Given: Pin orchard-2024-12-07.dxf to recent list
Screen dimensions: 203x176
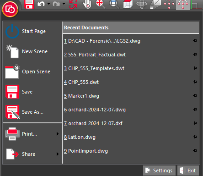Looking at the screenshot, I should [195, 123].
